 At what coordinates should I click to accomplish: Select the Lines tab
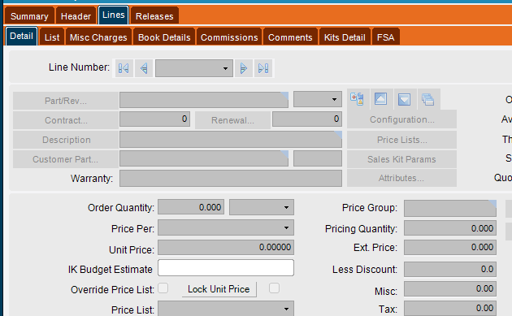click(x=113, y=15)
